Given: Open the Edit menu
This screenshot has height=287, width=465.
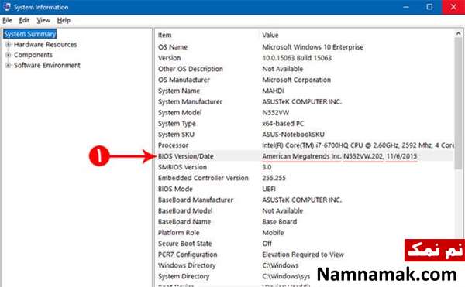Looking at the screenshot, I should (24, 20).
